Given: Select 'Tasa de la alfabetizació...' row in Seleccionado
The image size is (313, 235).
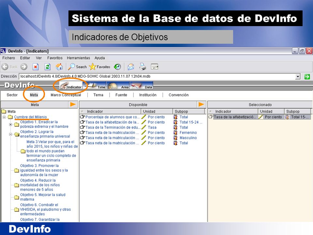Looking at the screenshot, I should [x=260, y=117].
